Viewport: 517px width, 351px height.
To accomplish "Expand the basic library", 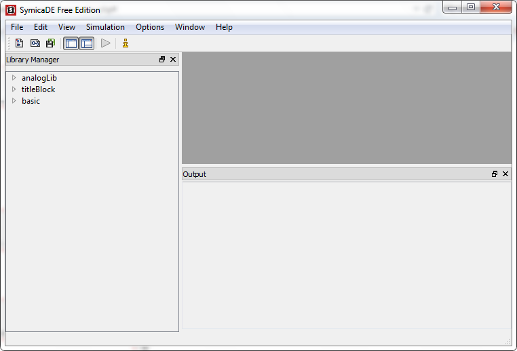I will (x=14, y=101).
